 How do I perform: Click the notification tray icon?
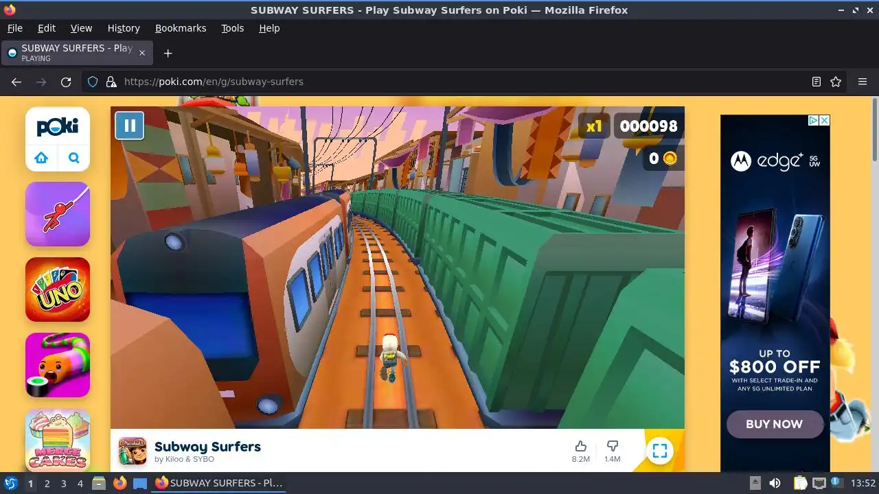pyautogui.click(x=837, y=482)
